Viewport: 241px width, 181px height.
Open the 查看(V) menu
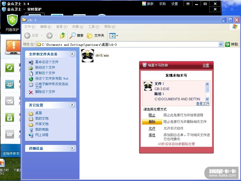62,27
